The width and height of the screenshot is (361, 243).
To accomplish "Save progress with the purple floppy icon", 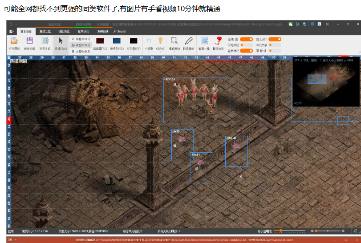I will pos(29,41).
